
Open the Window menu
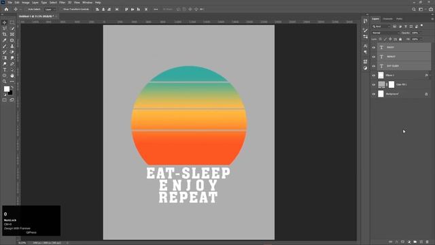(x=87, y=3)
